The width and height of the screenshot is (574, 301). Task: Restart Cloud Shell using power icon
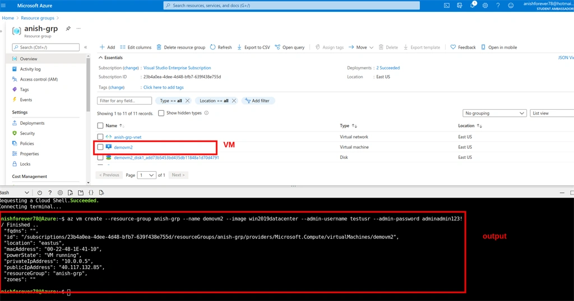(40, 192)
